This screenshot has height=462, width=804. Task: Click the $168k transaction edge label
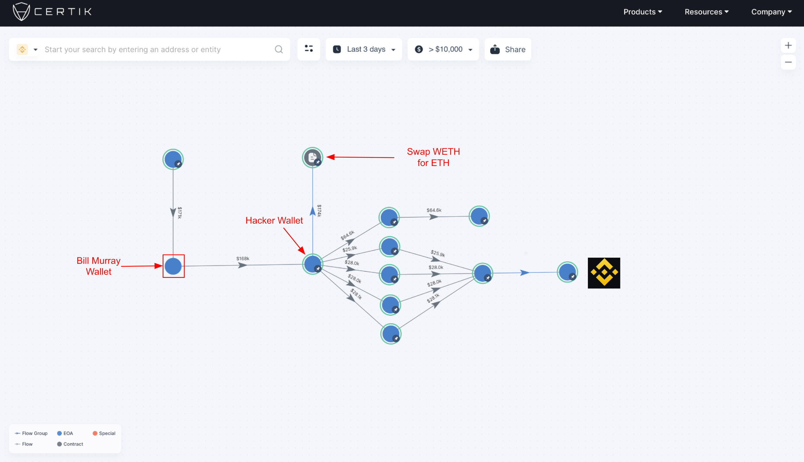(x=243, y=258)
